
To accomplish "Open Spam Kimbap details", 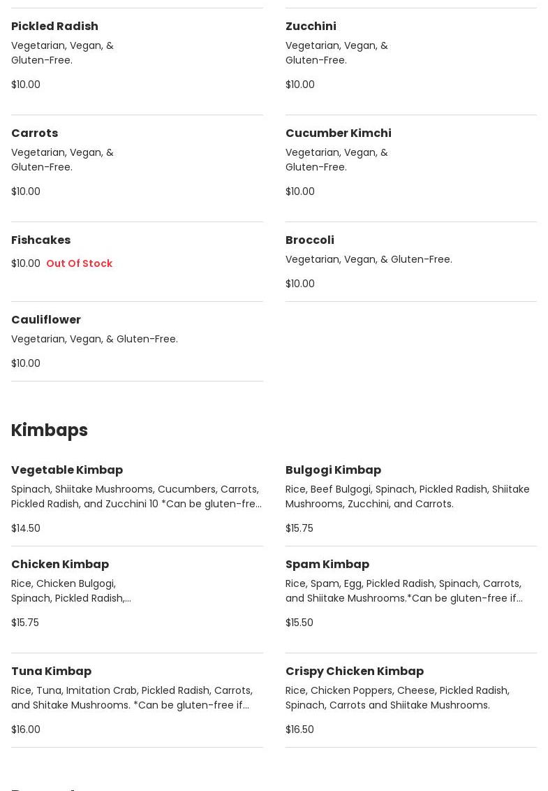I will coord(327,565).
